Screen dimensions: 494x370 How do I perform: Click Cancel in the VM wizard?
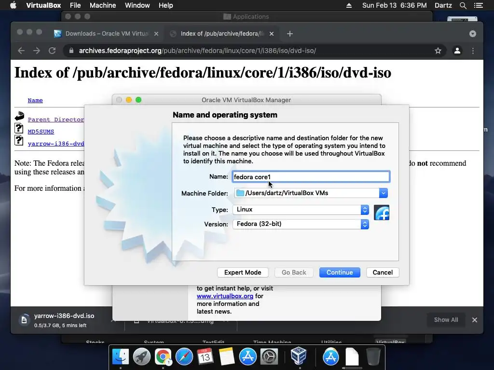click(383, 273)
